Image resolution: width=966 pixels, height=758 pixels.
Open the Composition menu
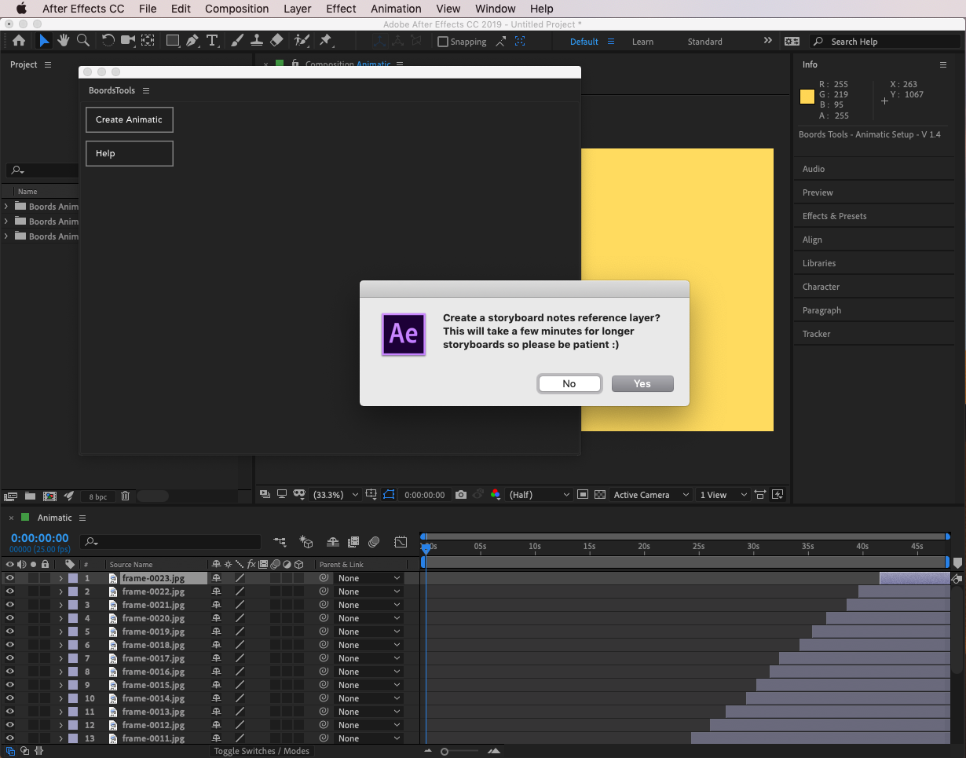click(x=236, y=9)
